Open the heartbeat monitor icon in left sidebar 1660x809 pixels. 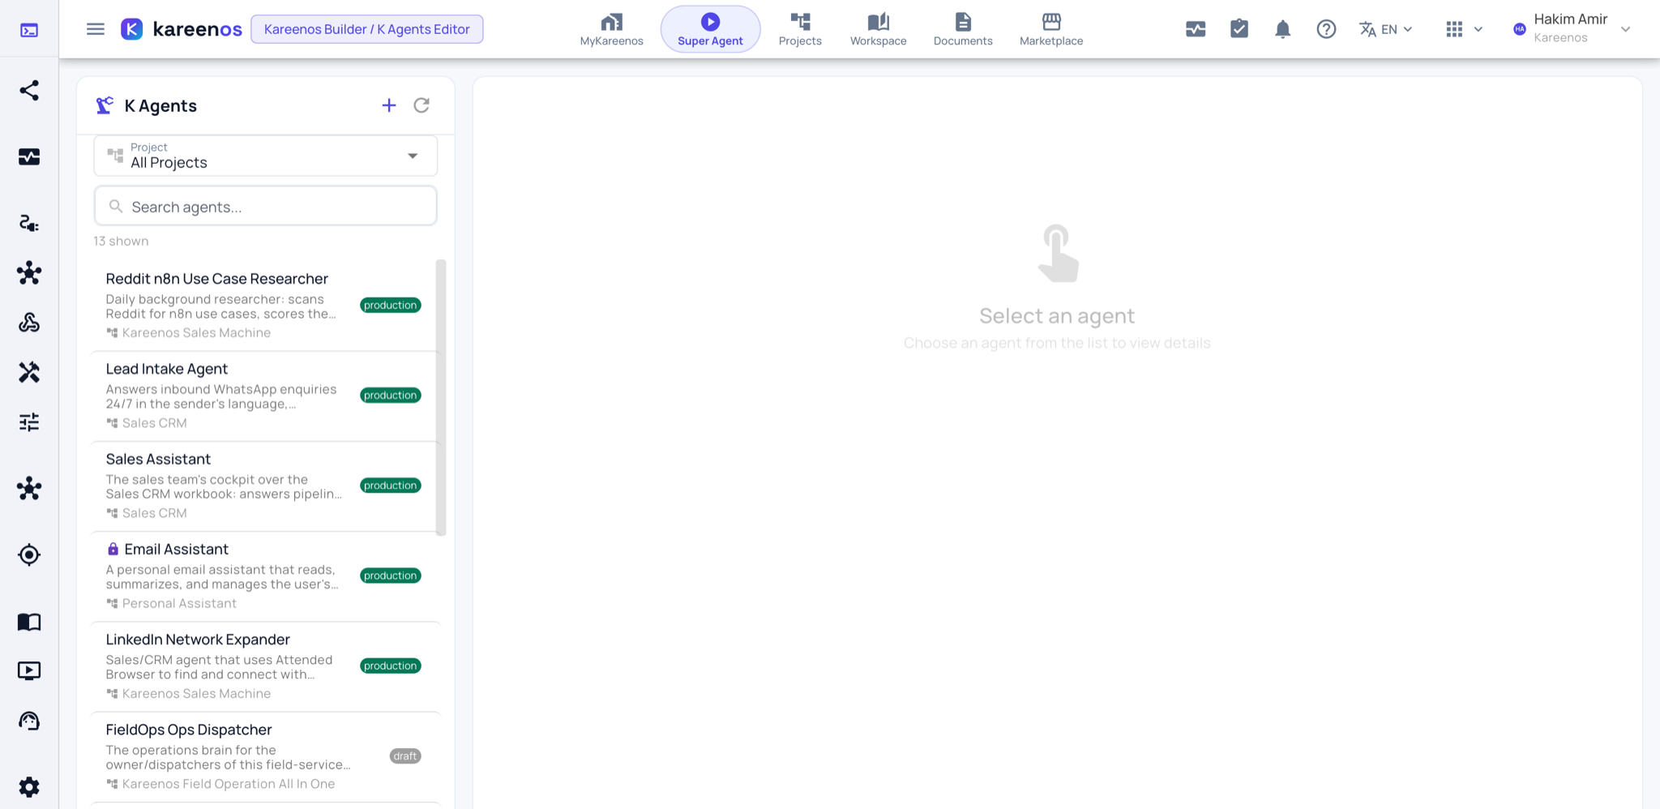29,156
